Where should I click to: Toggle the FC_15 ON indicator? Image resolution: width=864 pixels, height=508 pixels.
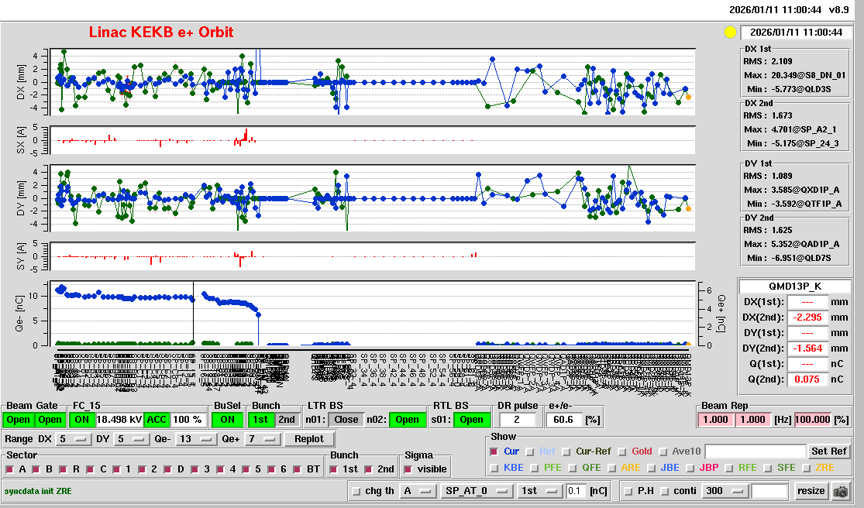click(81, 420)
